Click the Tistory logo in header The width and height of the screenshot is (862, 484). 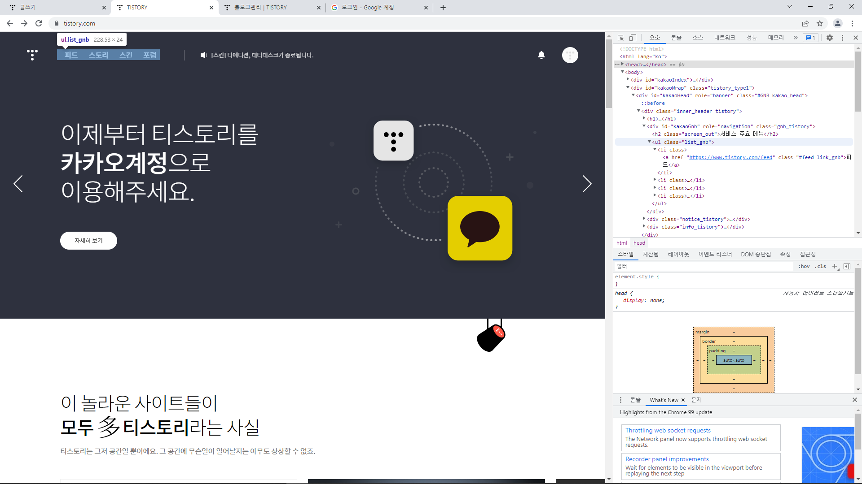[32, 55]
